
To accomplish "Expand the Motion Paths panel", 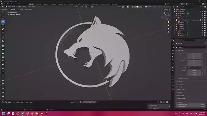I will 181,90.
